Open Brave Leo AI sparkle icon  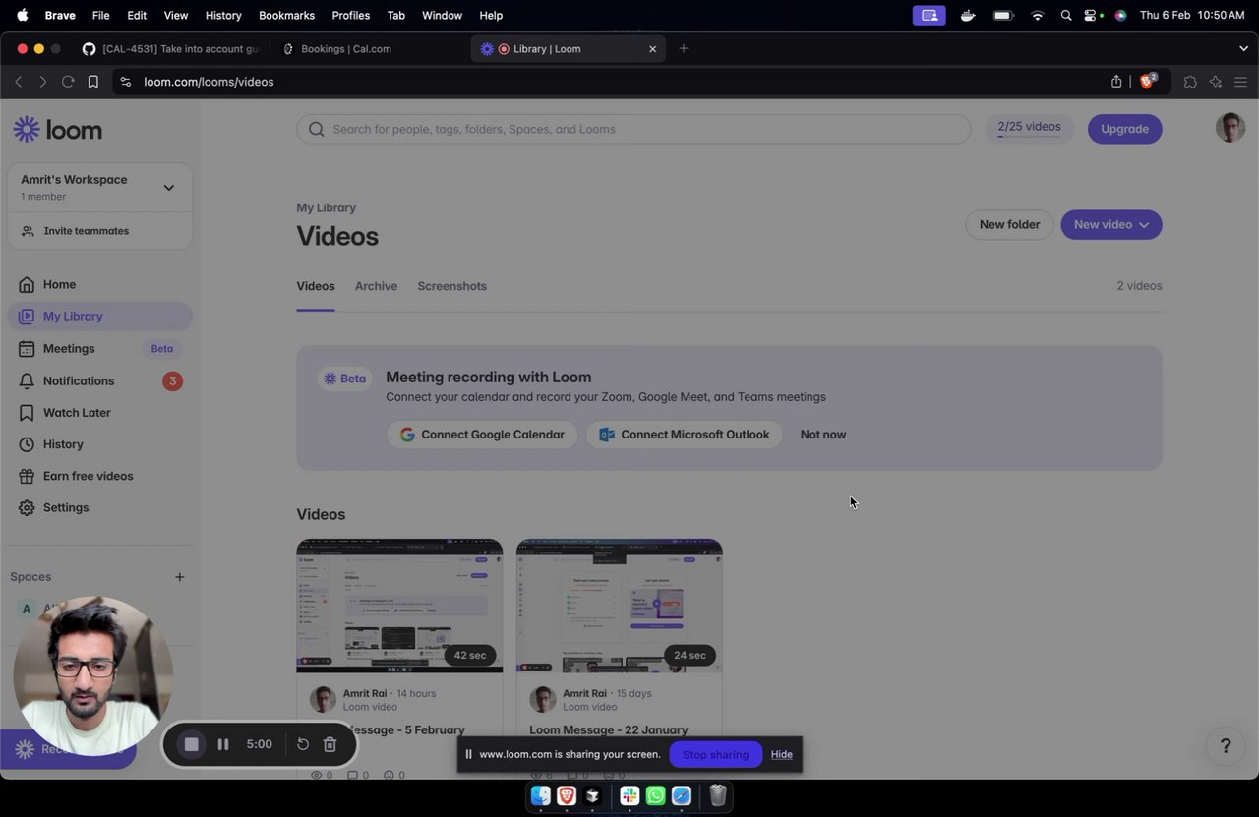1216,82
